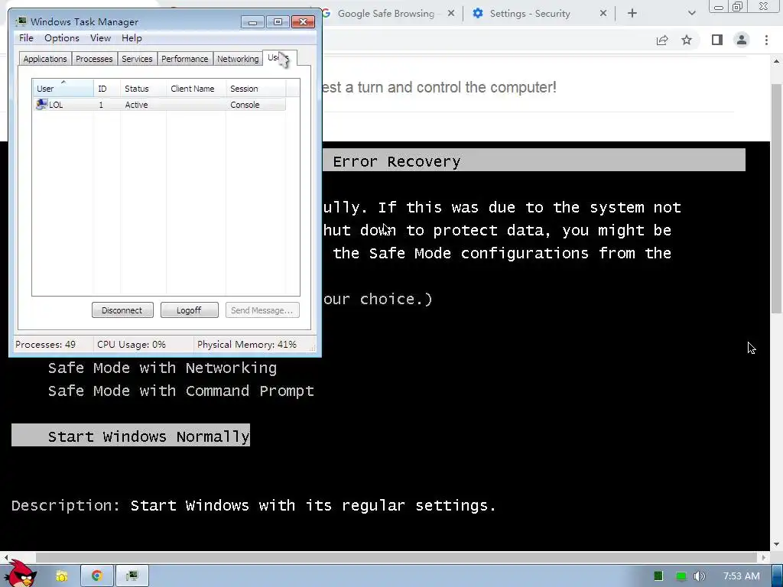
Task: Switch to the Performance tab
Action: pyautogui.click(x=185, y=59)
